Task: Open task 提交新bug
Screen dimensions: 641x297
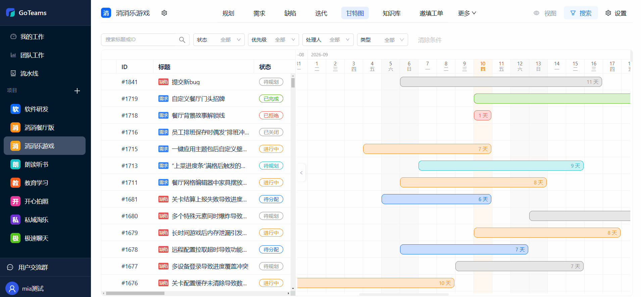Action: 186,82
